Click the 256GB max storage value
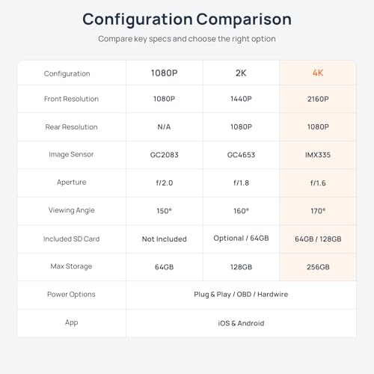 pos(318,267)
